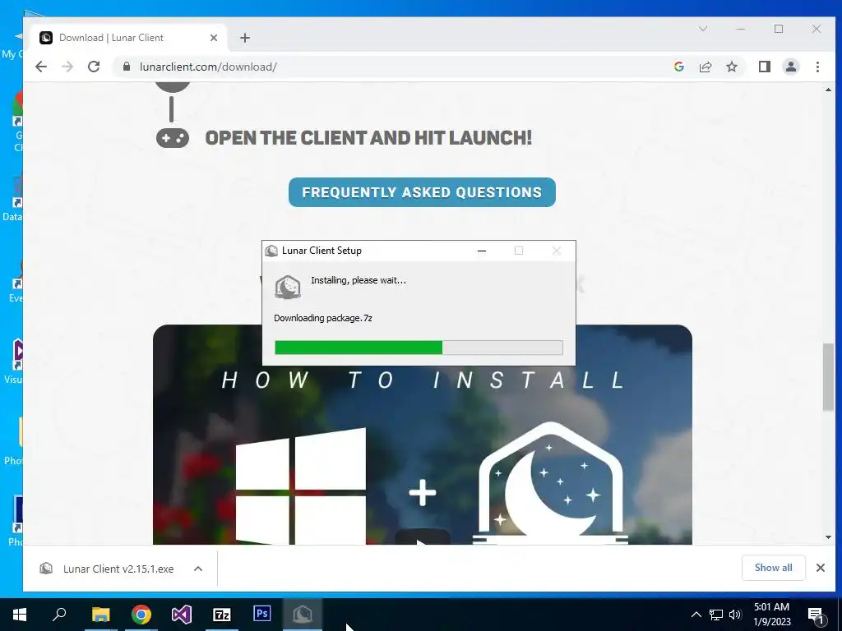
Task: Switch to the Download | Lunar Client tab
Action: 129,38
